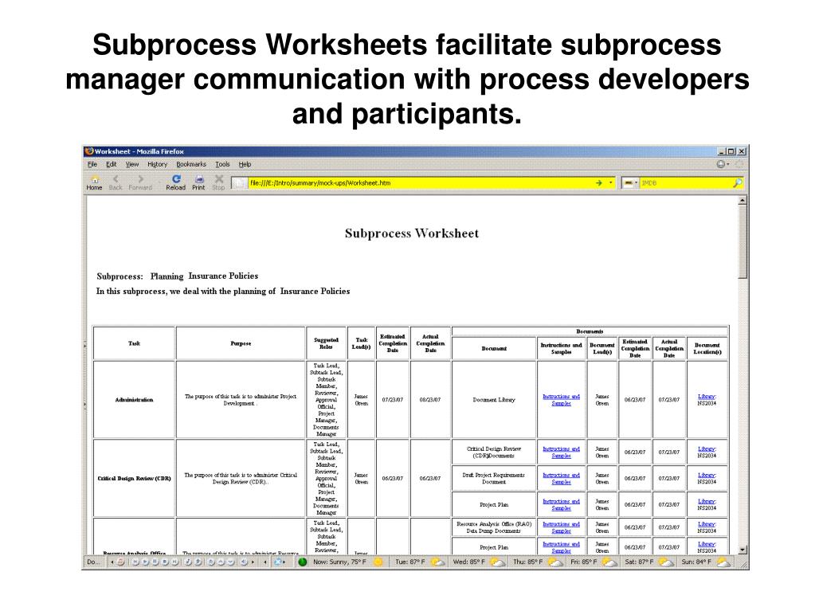This screenshot has height=611, width=815.
Task: Open the Tools menu
Action: pyautogui.click(x=222, y=164)
